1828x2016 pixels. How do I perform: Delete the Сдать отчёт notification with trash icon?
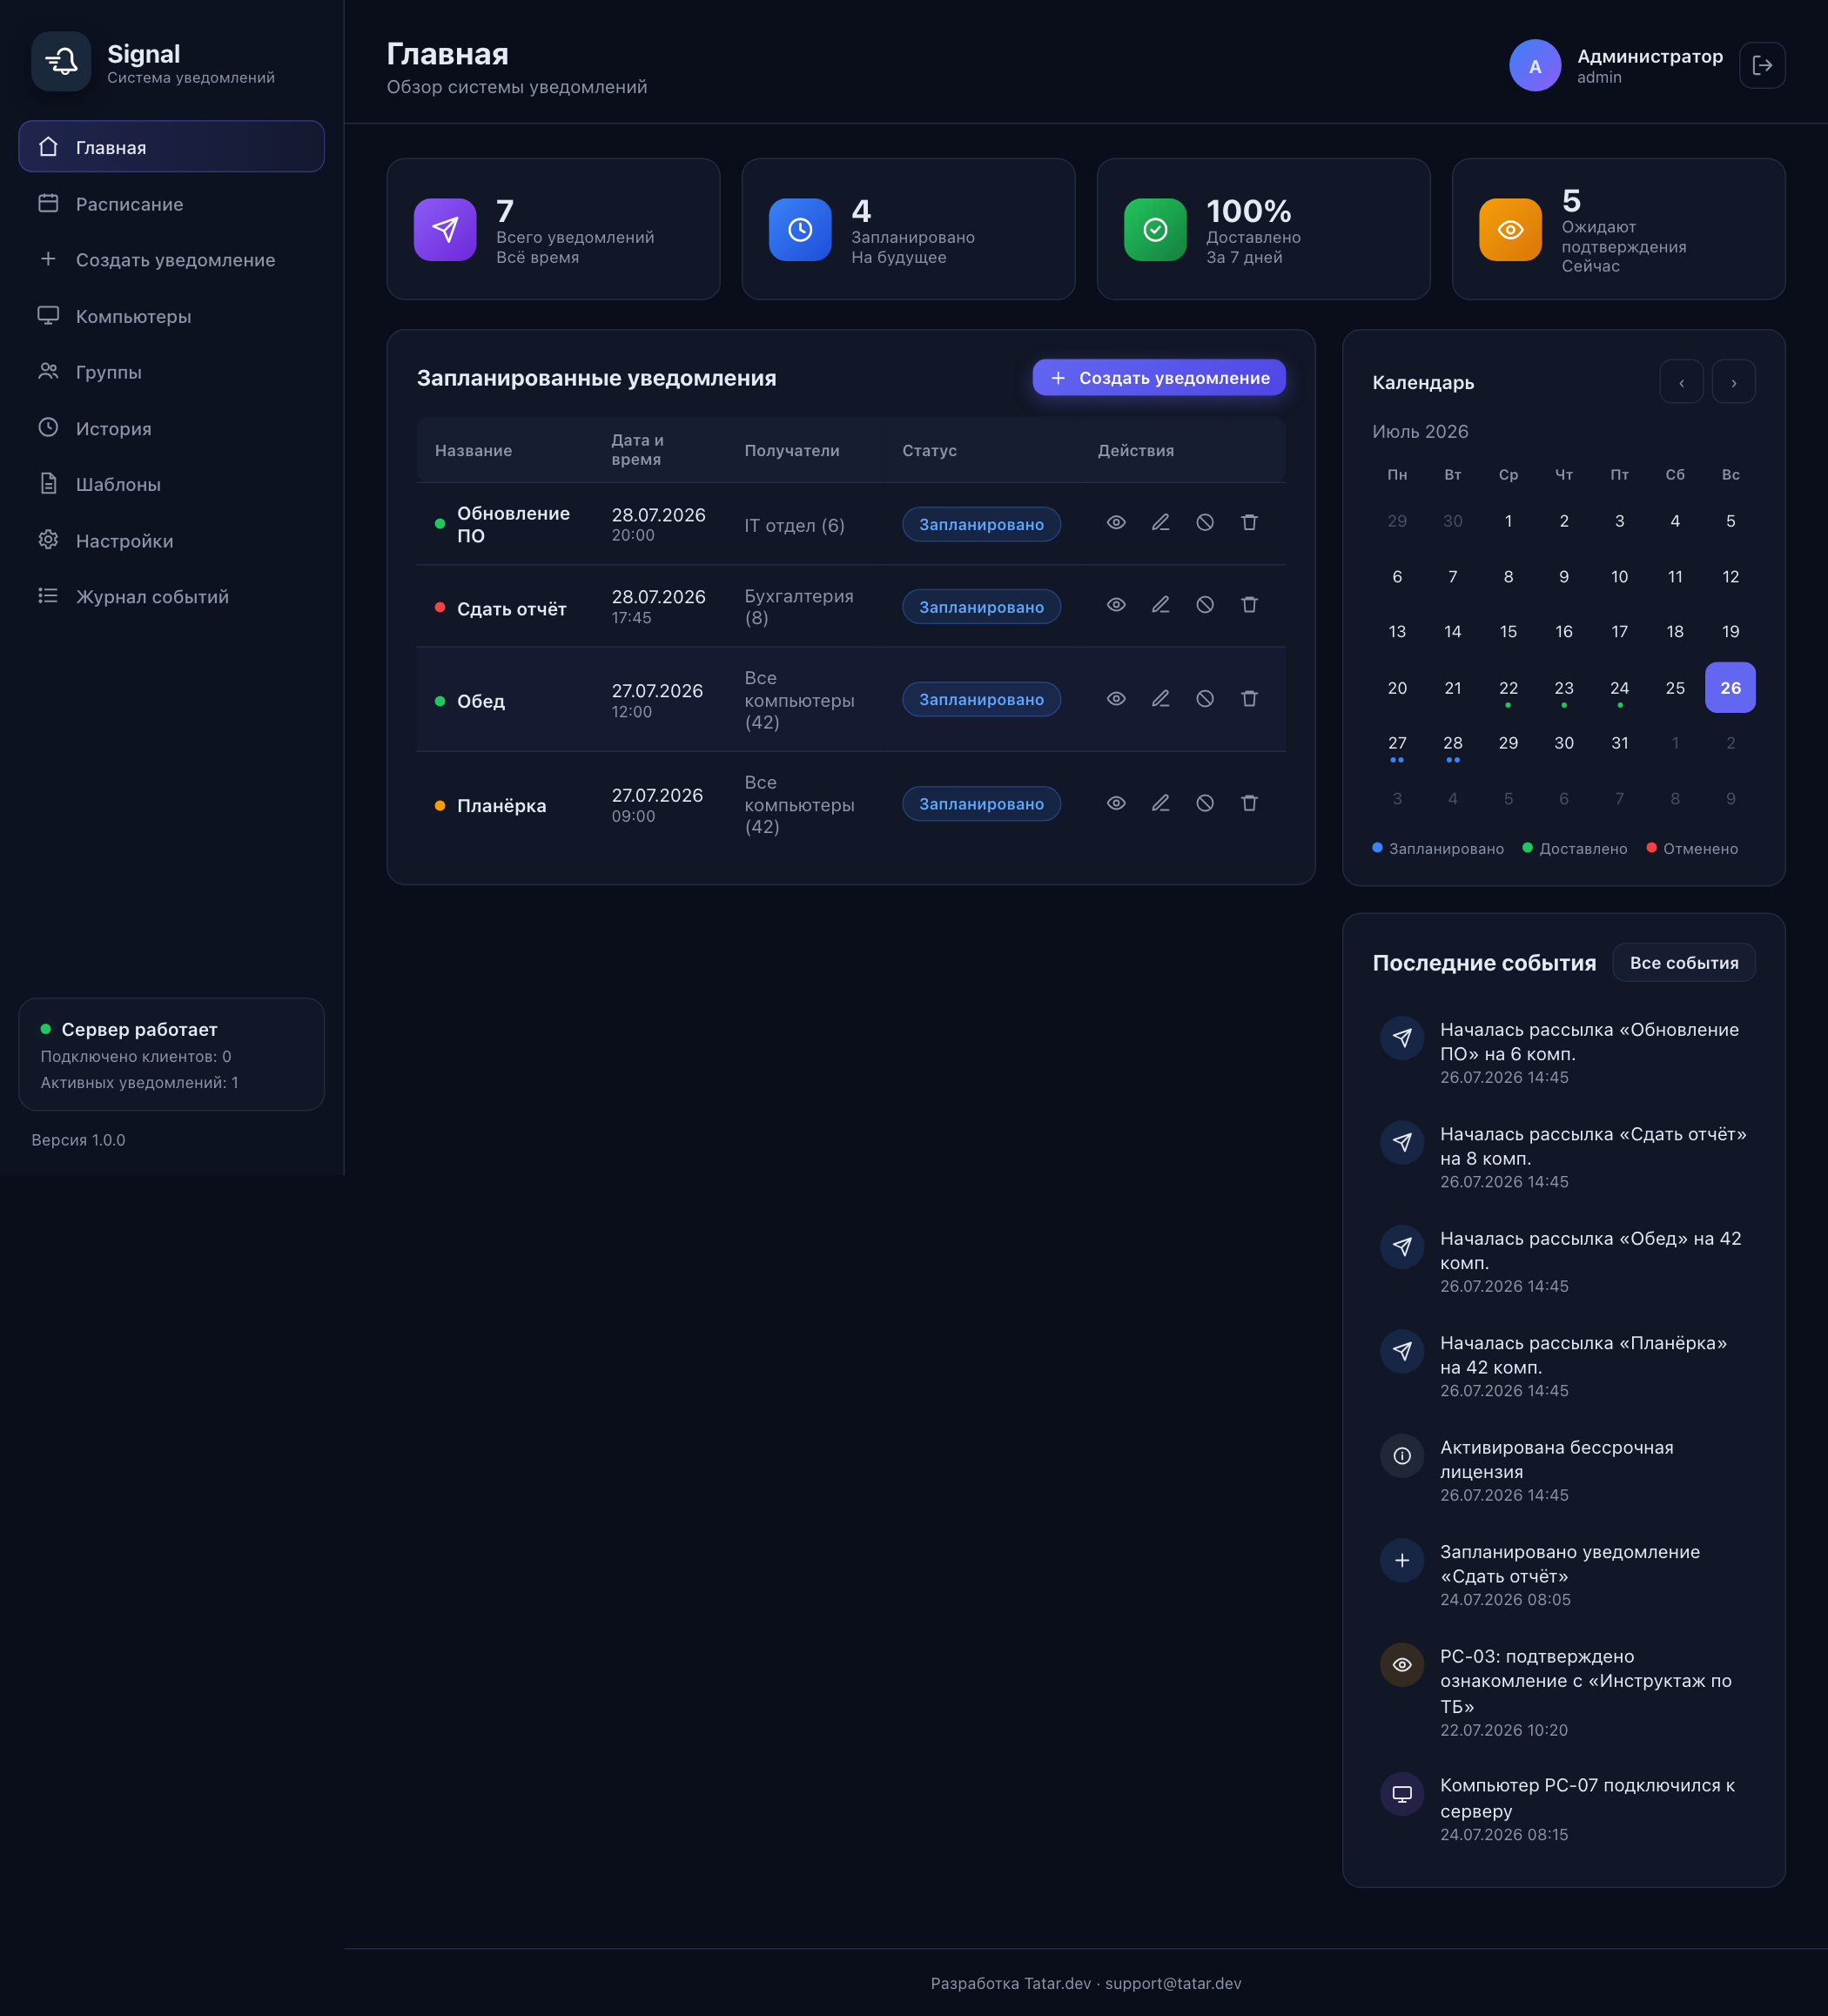1249,605
